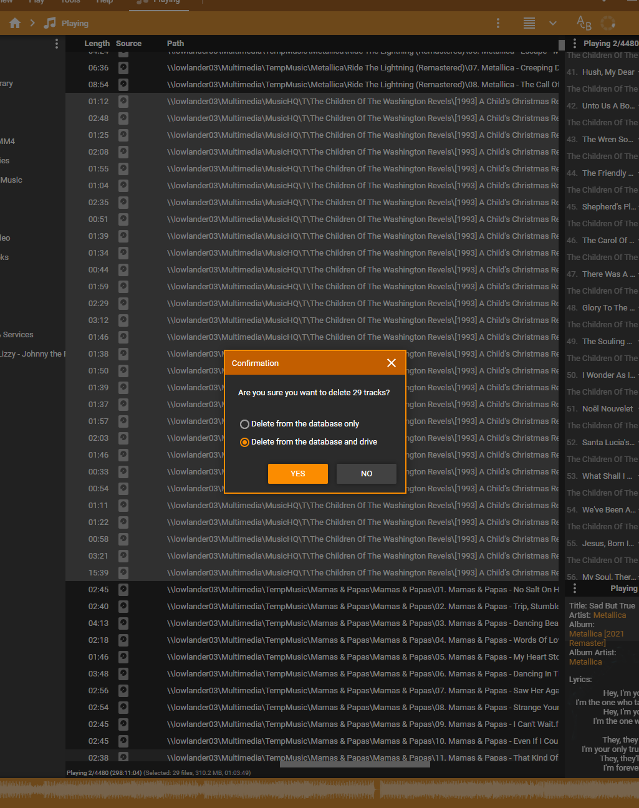Sort tracks by Length column header

tap(97, 44)
